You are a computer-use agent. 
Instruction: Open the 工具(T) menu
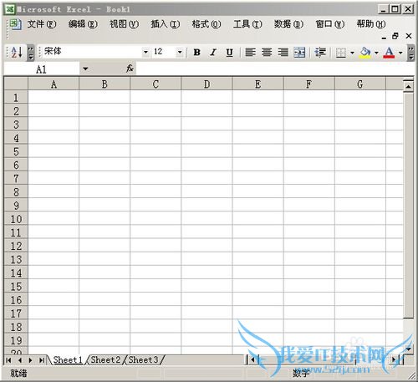click(247, 24)
